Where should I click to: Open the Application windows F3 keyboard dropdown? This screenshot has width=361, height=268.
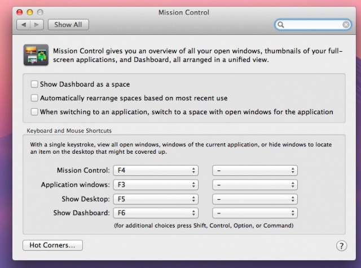[x=156, y=185]
